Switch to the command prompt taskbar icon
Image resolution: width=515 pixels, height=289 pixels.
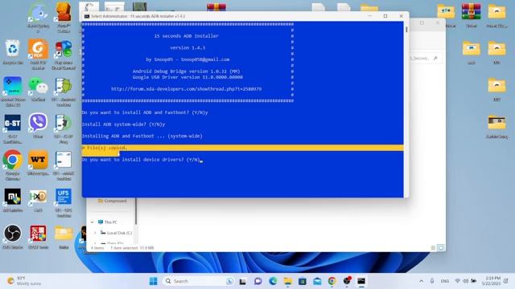pyautogui.click(x=361, y=281)
